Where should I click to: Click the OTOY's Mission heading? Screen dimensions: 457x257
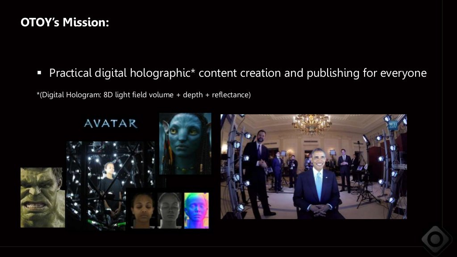coord(64,21)
